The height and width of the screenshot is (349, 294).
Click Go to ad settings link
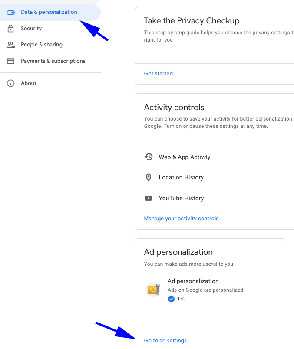click(165, 341)
